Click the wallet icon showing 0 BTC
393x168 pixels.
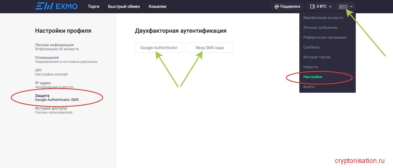312,6
